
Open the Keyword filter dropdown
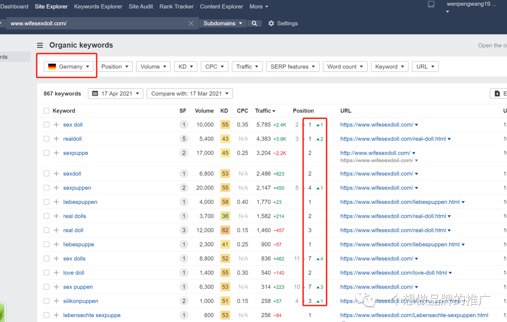click(x=390, y=67)
